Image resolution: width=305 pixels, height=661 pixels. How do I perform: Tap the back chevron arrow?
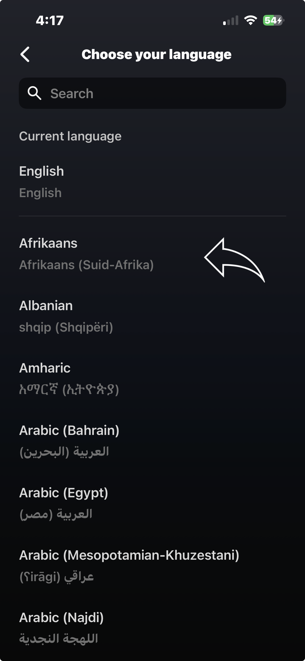(25, 55)
